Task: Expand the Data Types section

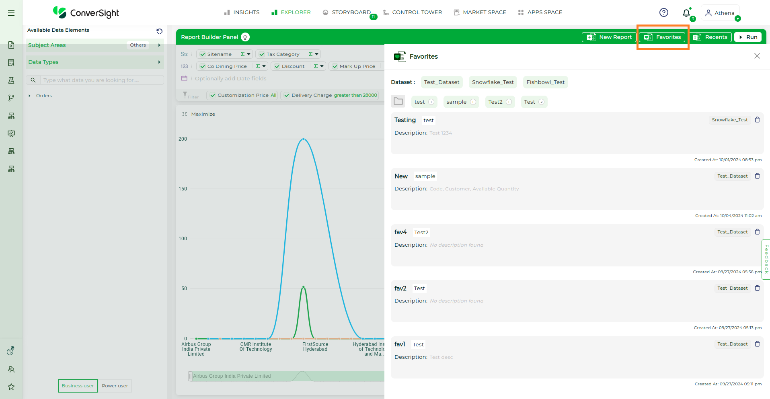Action: (x=159, y=62)
